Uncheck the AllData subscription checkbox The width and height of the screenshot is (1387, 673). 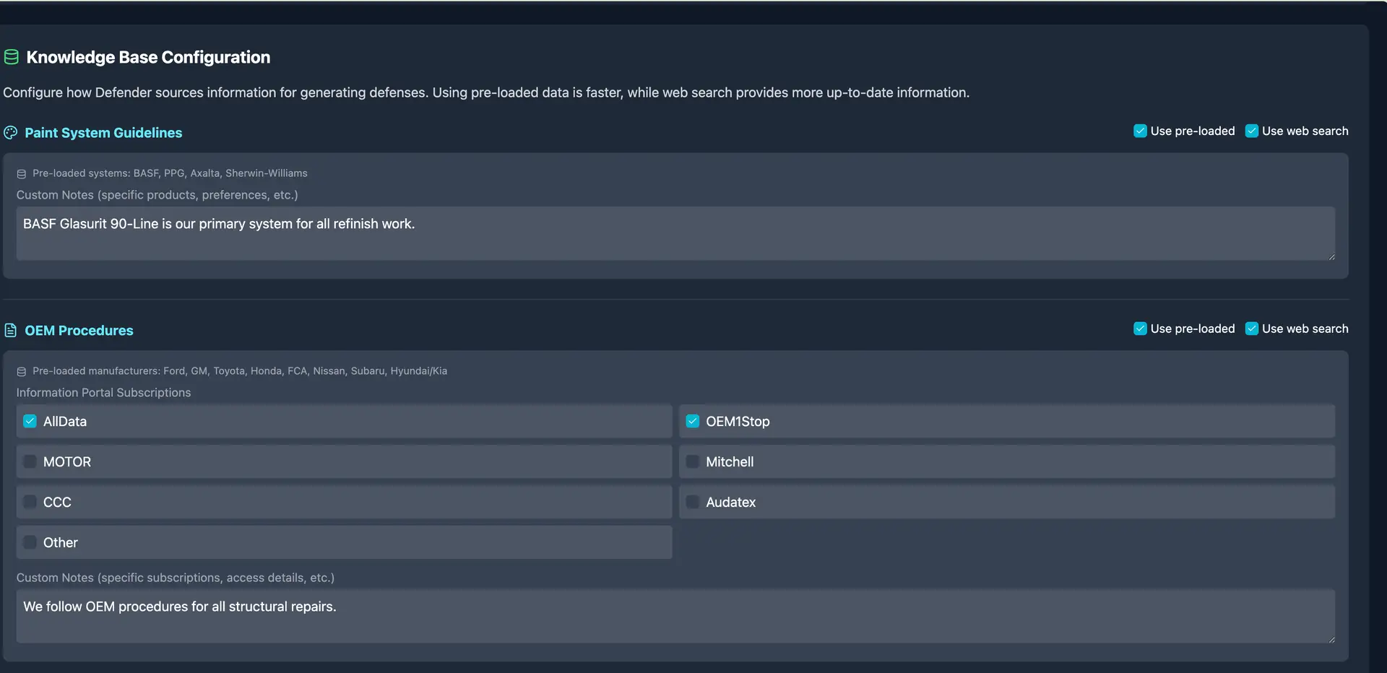(x=30, y=421)
